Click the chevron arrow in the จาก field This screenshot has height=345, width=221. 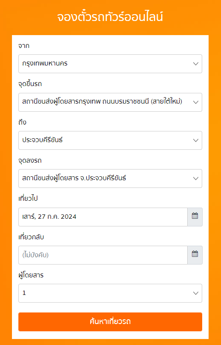tap(195, 64)
